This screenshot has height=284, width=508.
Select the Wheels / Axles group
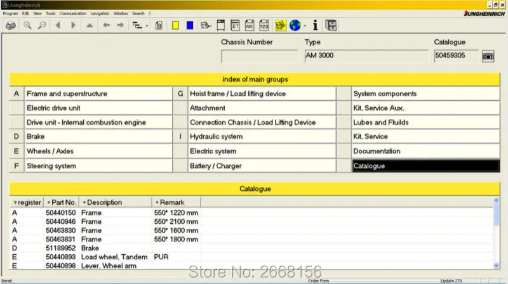point(99,151)
